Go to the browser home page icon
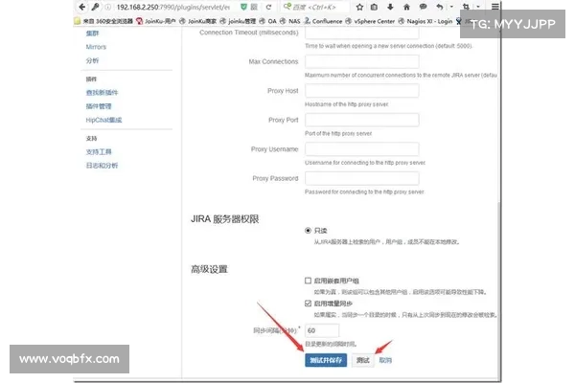Image resolution: width=575 pixels, height=383 pixels. point(406,7)
